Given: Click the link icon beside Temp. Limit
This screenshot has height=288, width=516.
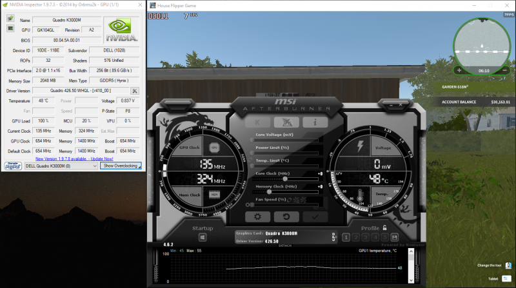Looking at the screenshot, I should [x=250, y=160].
